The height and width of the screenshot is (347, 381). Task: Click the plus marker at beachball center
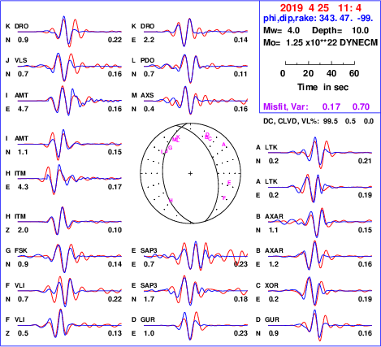(190, 173)
